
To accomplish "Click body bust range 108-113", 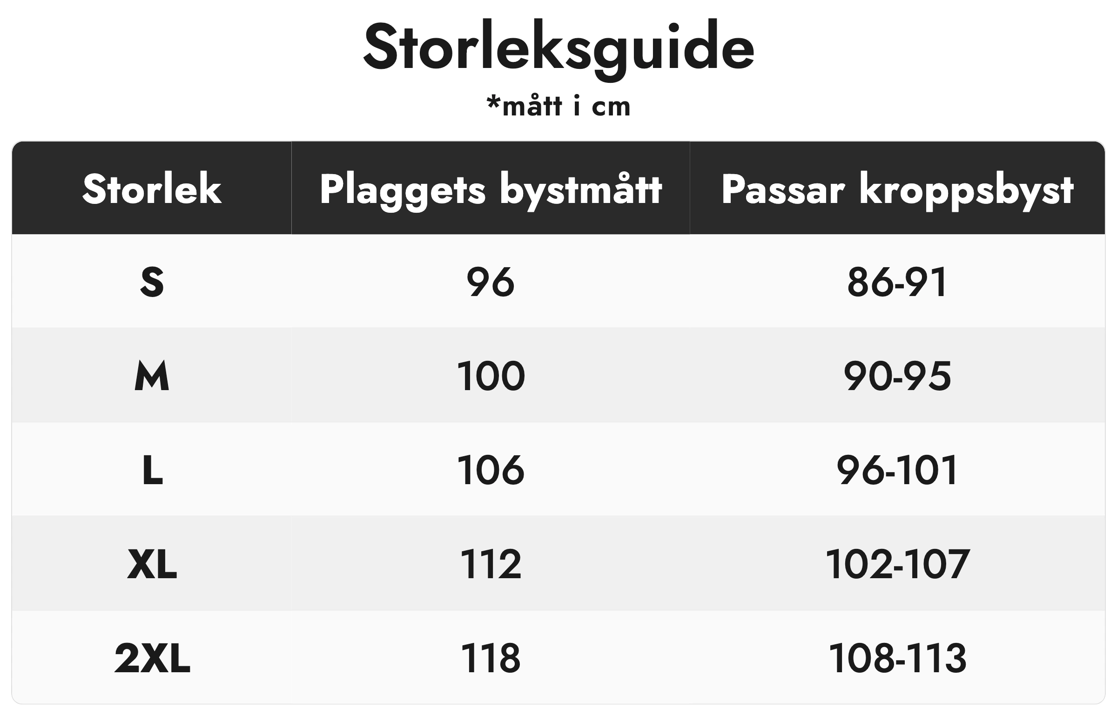I will (897, 658).
